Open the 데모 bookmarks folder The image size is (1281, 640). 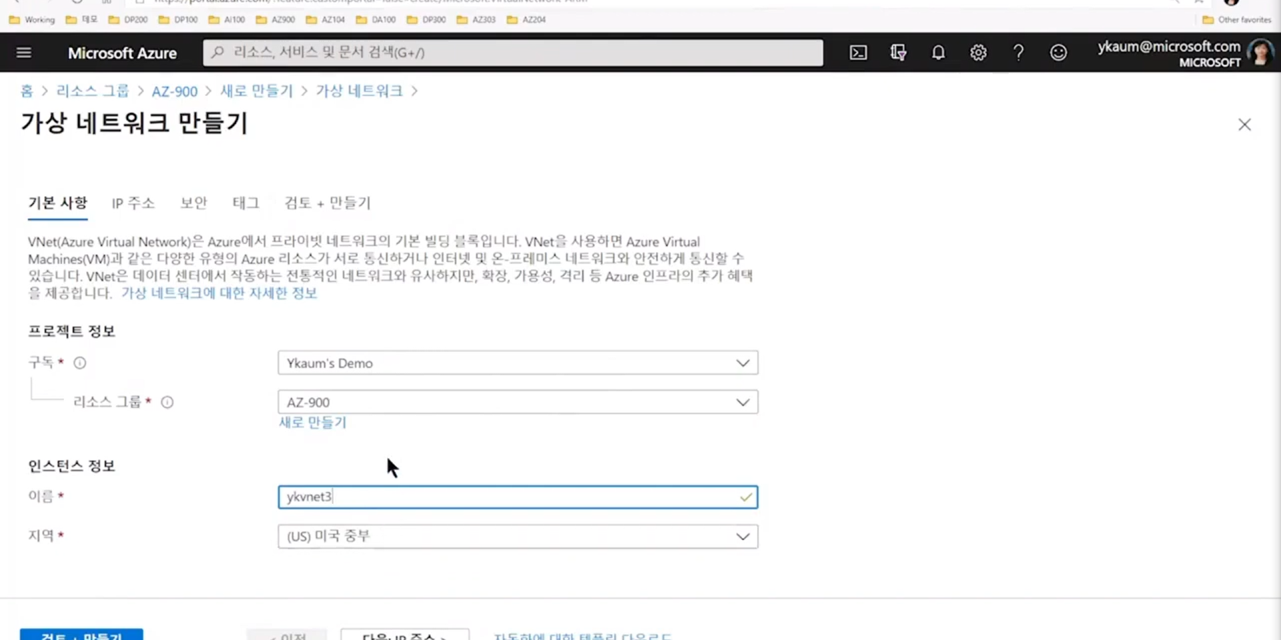81,19
